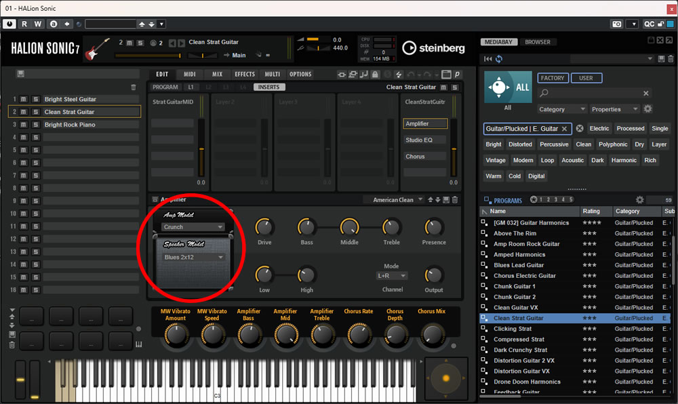This screenshot has height=404, width=678.
Task: Open the Speaker Model Blues 2x12 dropdown
Action: tap(193, 257)
